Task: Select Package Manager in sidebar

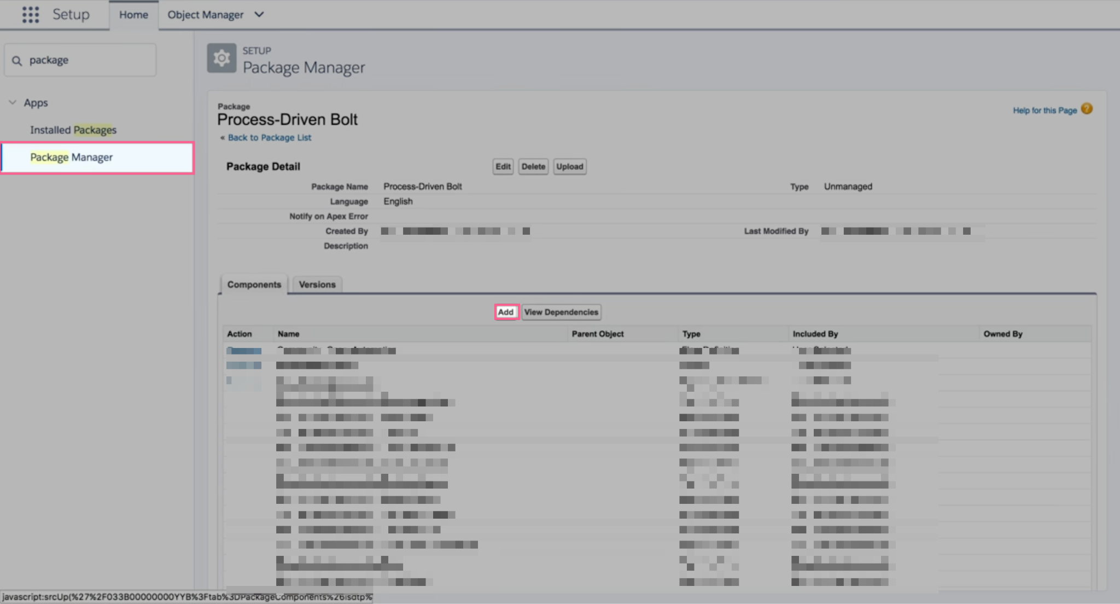Action: coord(97,158)
